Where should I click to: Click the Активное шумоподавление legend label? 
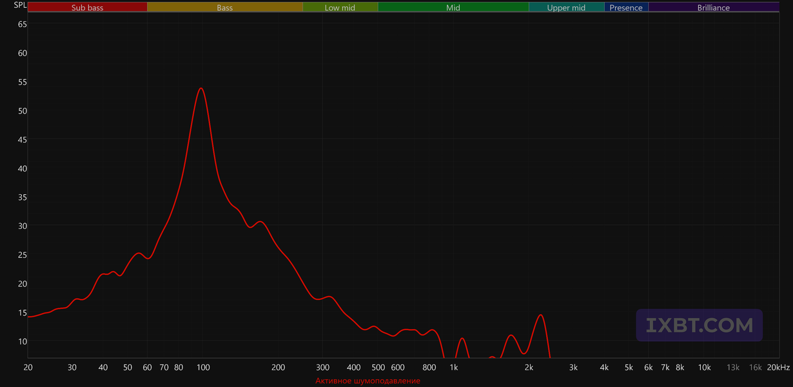pos(367,381)
